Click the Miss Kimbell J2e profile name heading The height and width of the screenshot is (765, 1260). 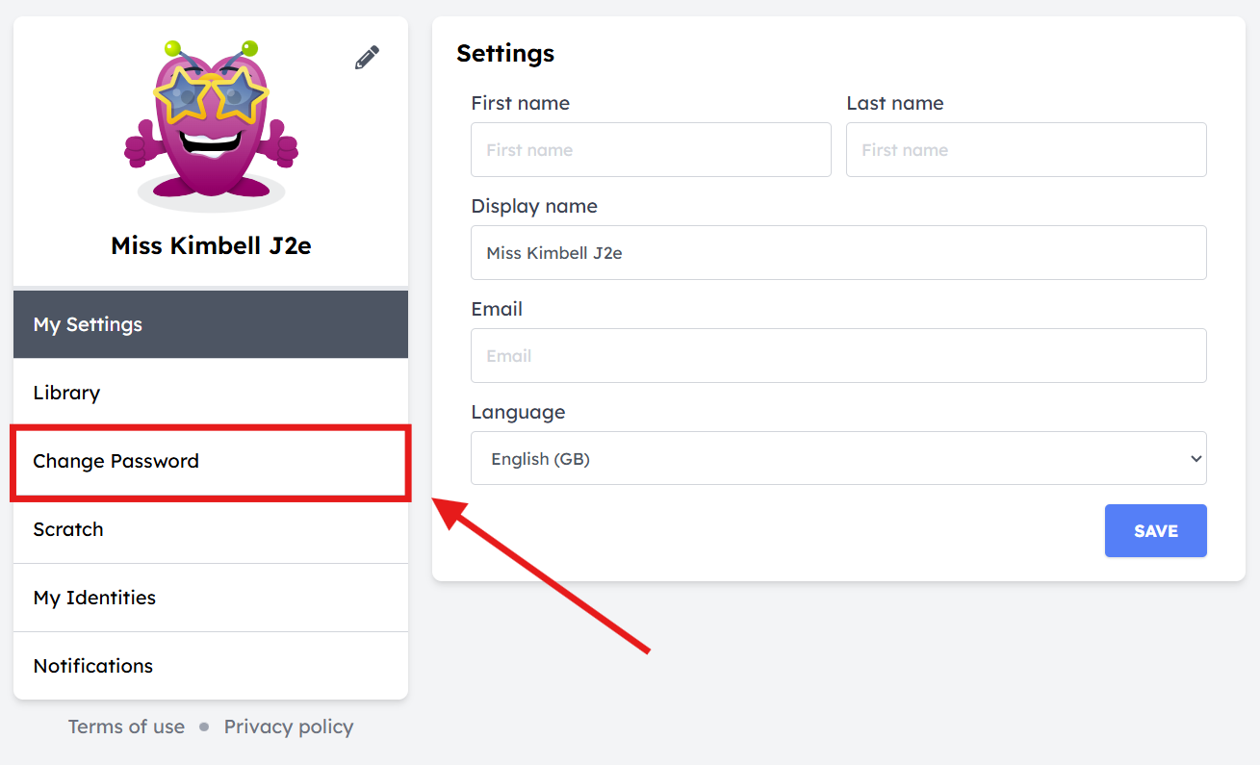point(211,245)
